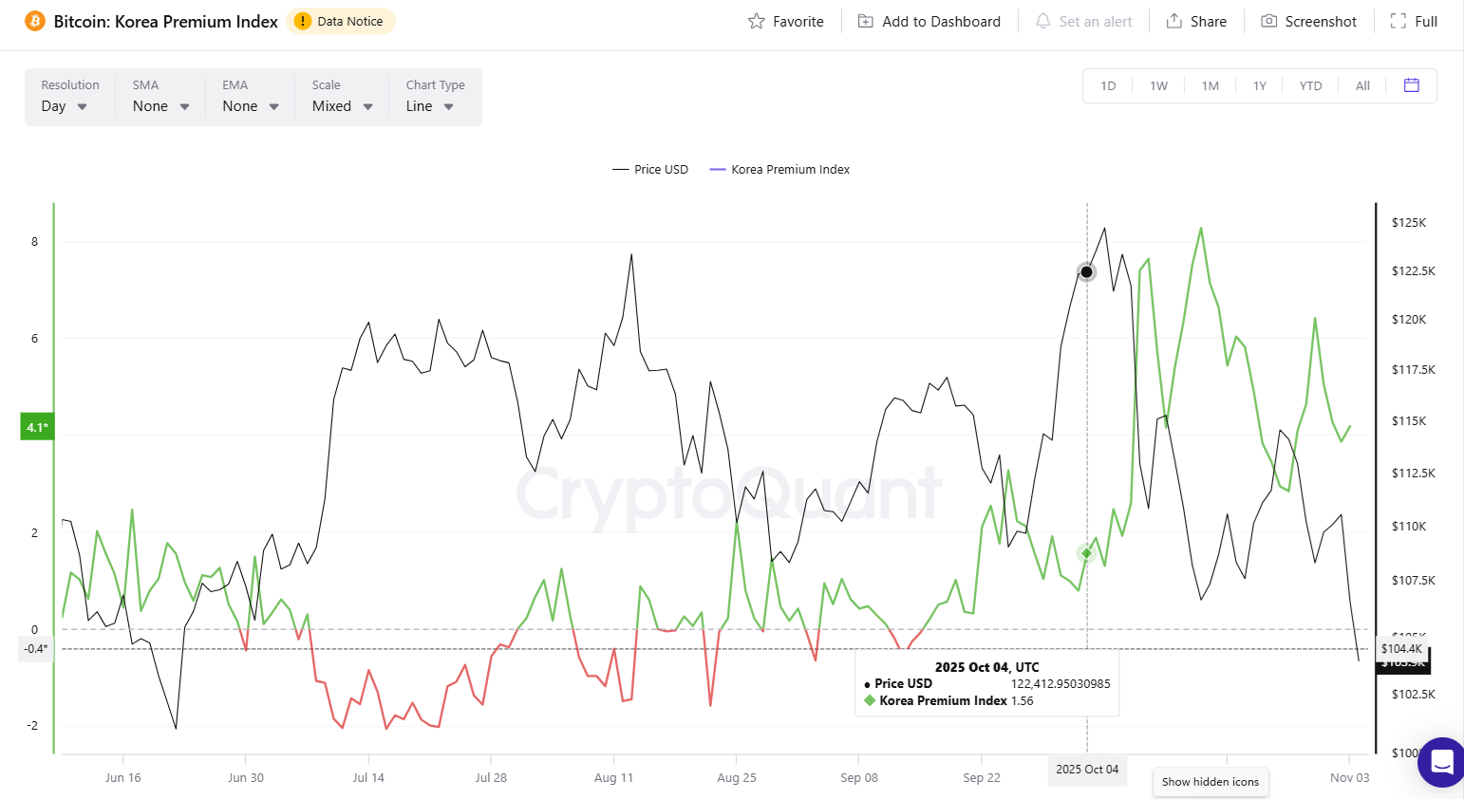Open the Resolution dropdown set to Day
The image size is (1464, 799).
[64, 106]
